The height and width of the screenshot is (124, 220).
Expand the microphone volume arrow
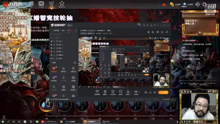coord(131,92)
